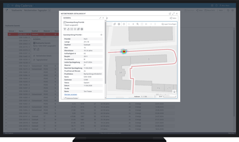This screenshot has height=142, width=239.
Task: Click the Adresse finden button
Action: [x=71, y=98]
